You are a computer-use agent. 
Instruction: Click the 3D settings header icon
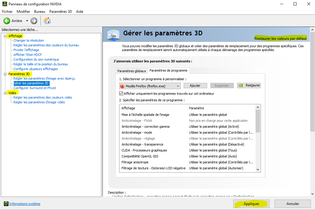tap(114, 34)
